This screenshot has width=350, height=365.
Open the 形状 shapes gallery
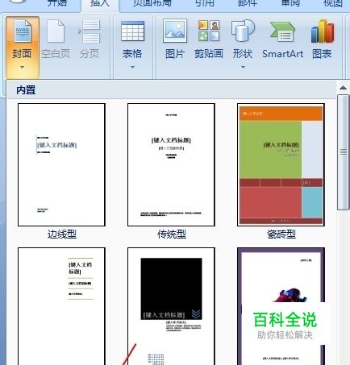click(243, 44)
